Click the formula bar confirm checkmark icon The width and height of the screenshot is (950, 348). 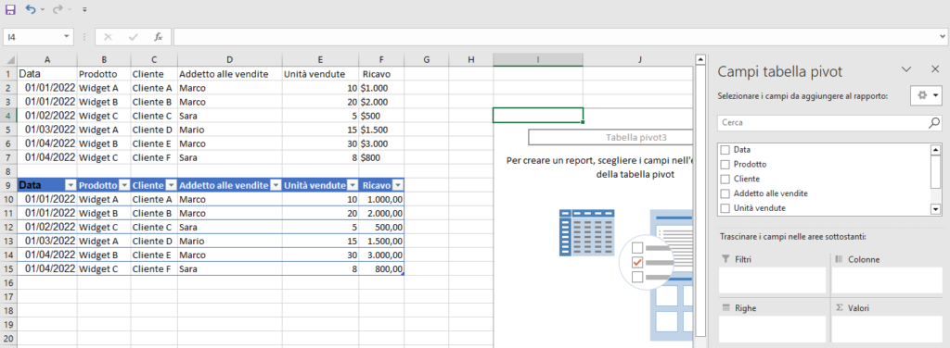click(134, 37)
